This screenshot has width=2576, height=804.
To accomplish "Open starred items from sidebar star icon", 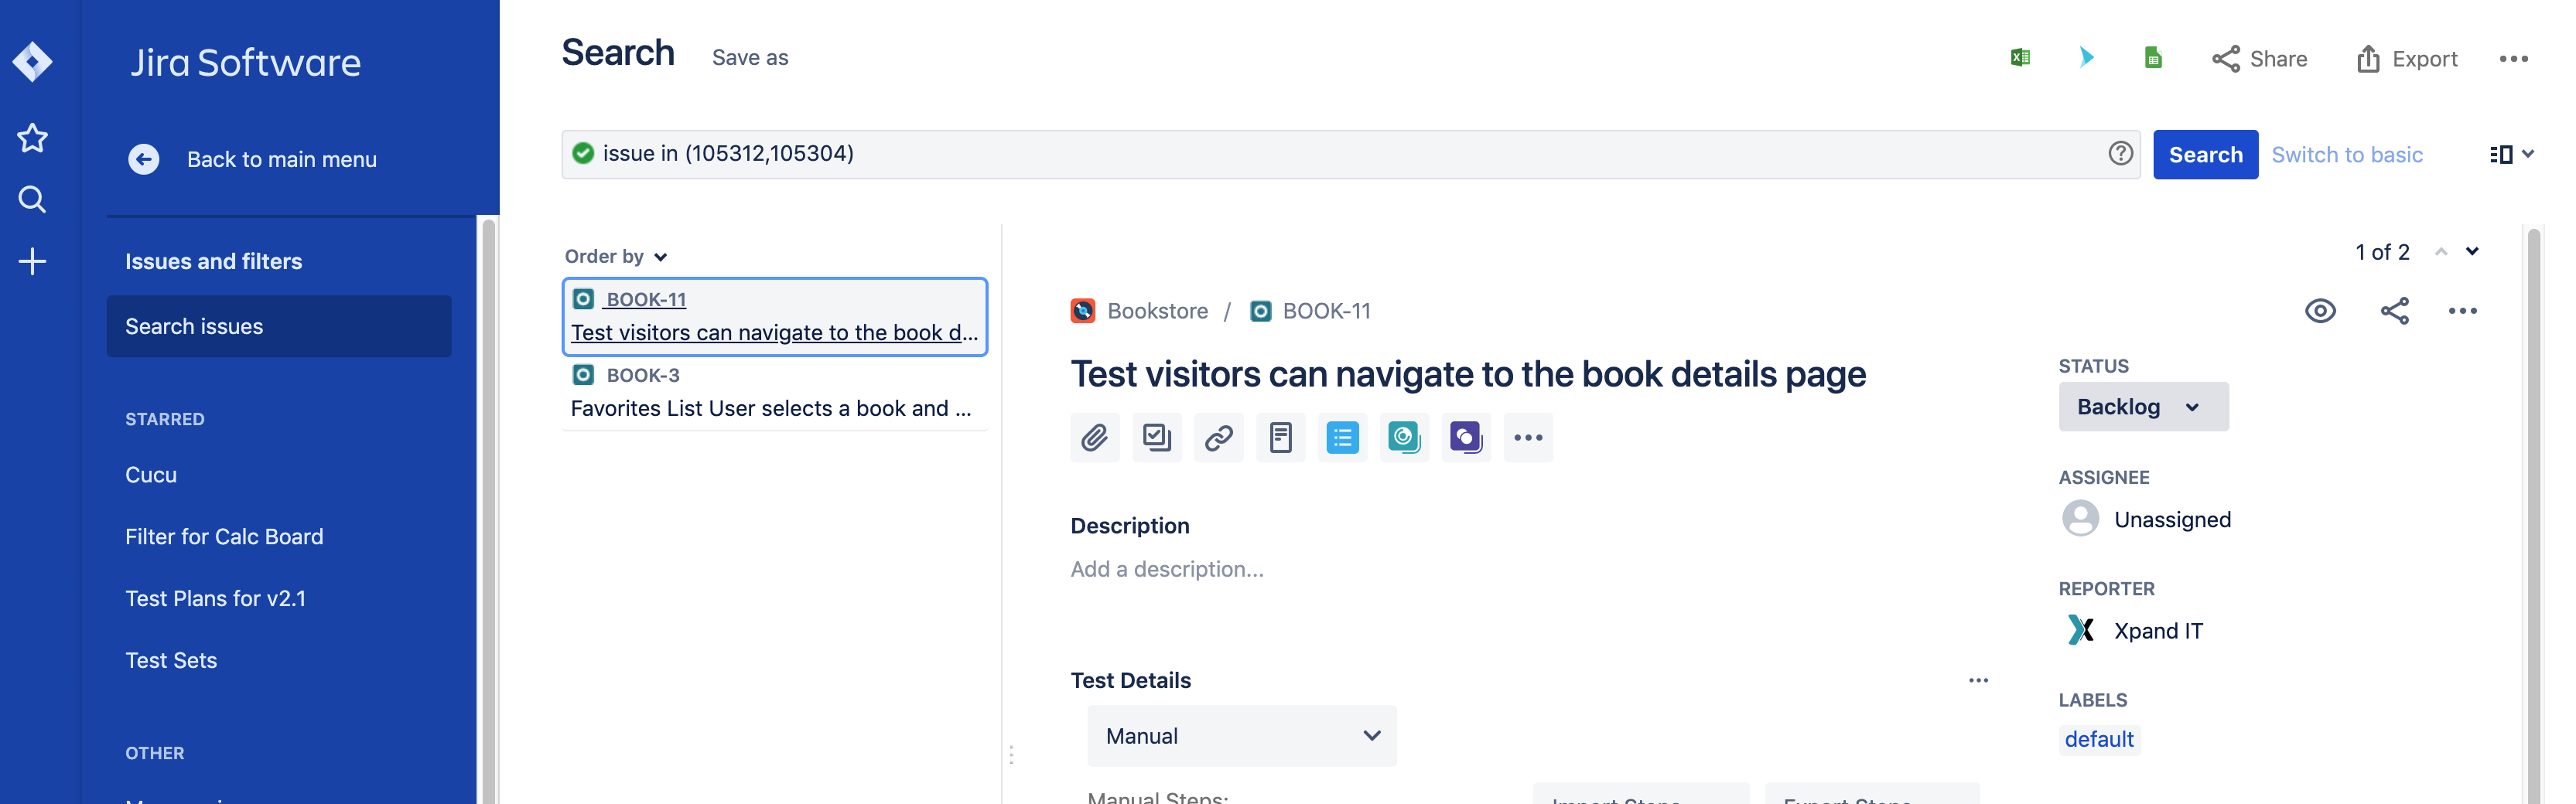I will pyautogui.click(x=32, y=138).
